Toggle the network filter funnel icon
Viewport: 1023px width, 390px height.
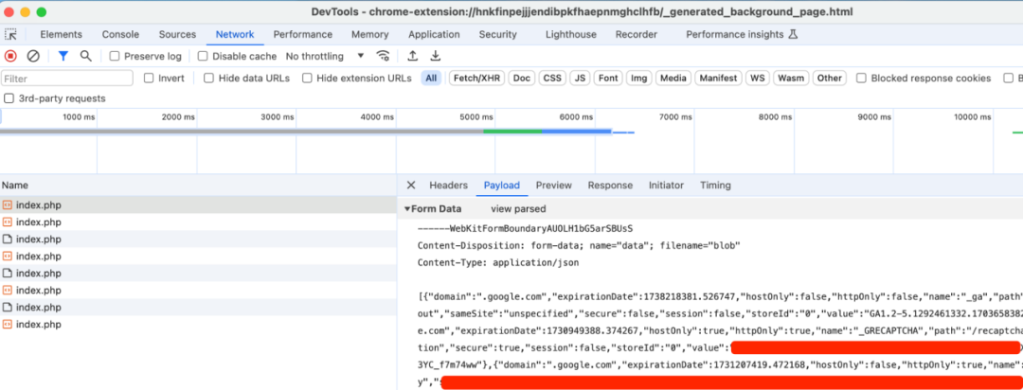[63, 56]
